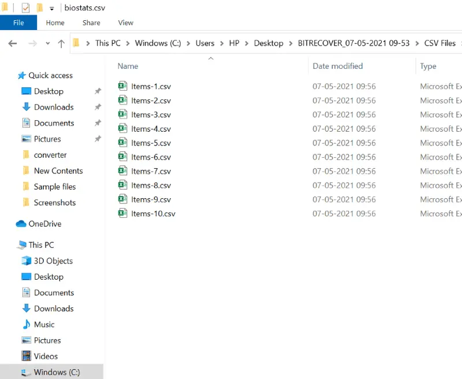
Task: Sort files by Date modified column
Action: point(337,66)
